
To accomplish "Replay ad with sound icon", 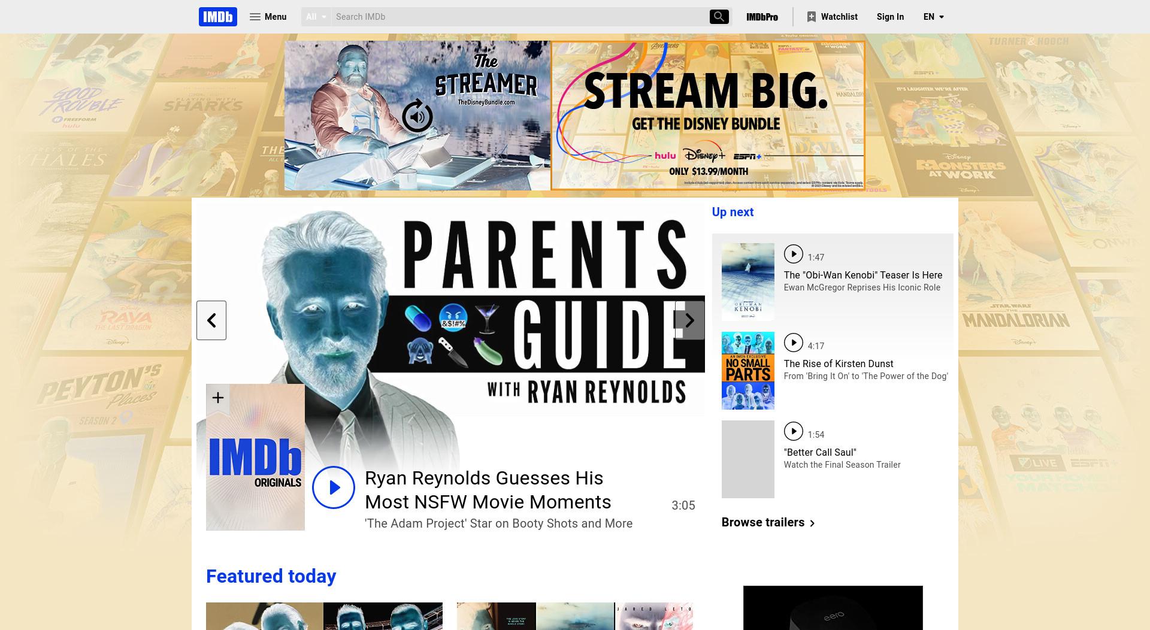I will (x=417, y=116).
